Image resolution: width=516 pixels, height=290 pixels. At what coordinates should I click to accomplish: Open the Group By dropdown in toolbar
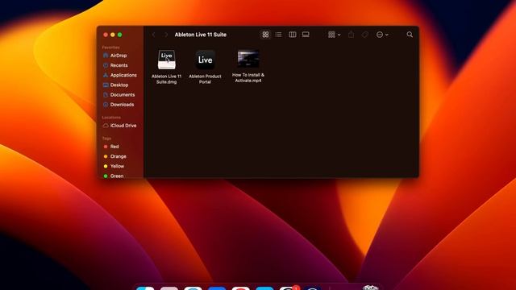pos(334,35)
